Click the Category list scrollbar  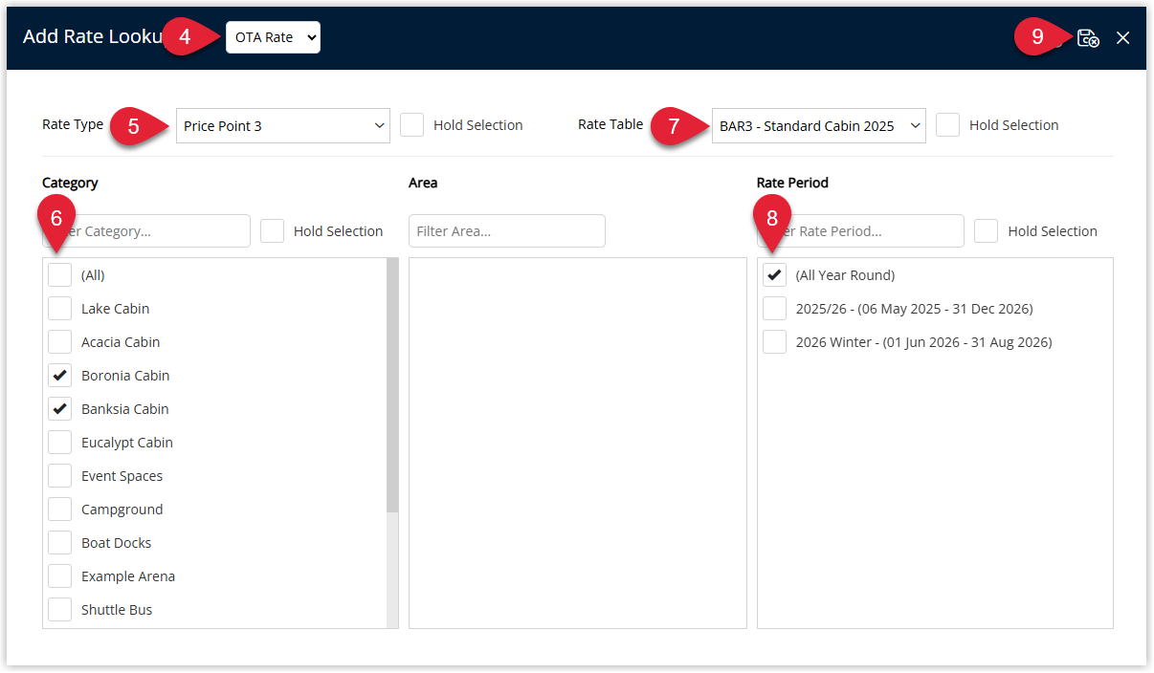pyautogui.click(x=392, y=384)
